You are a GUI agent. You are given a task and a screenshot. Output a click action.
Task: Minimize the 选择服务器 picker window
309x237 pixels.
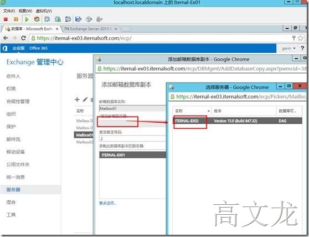280,86
